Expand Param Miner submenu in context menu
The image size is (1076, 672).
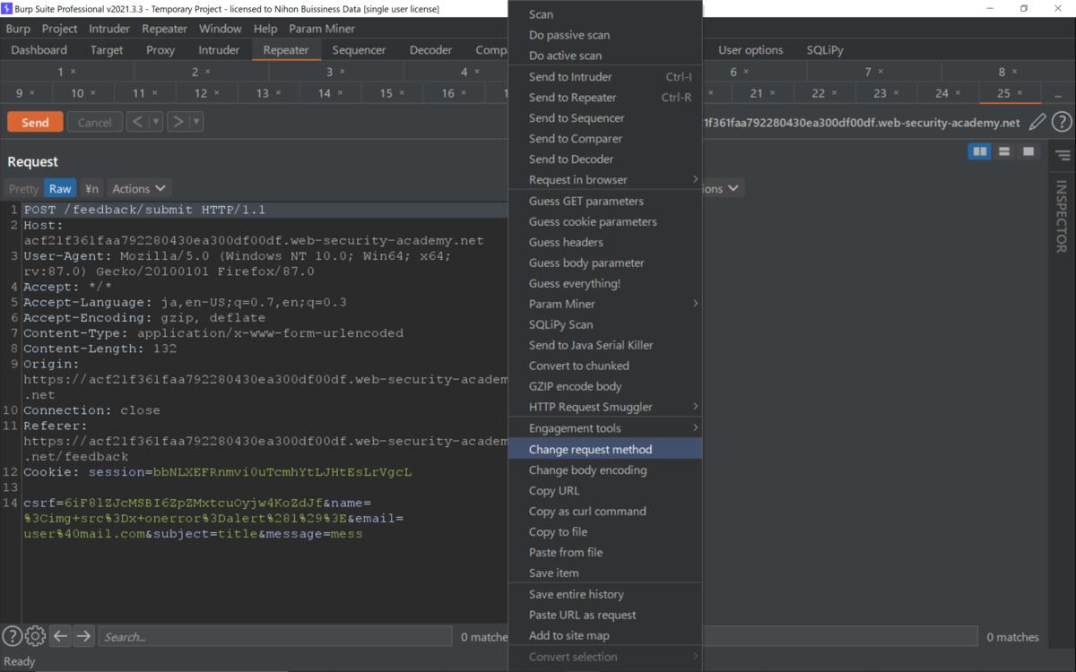604,304
